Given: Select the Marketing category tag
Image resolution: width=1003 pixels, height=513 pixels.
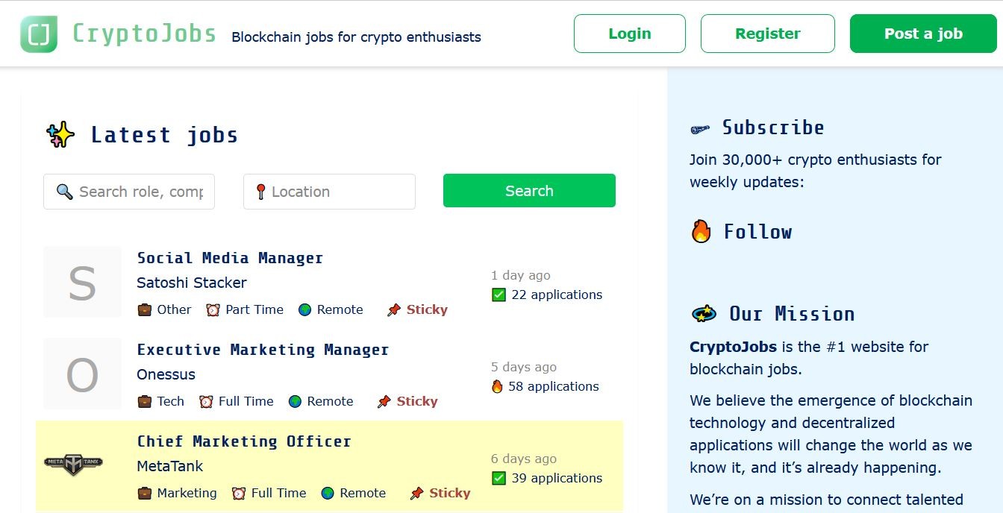Looking at the screenshot, I should click(x=187, y=493).
